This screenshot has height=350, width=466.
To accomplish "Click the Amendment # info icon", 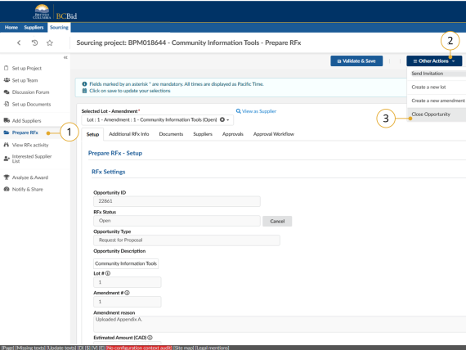I will (x=127, y=293).
